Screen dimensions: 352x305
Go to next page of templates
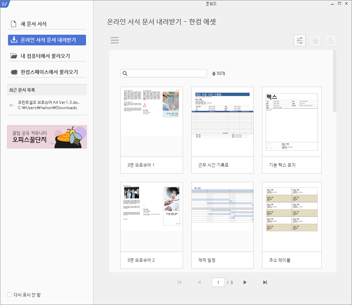point(245,282)
